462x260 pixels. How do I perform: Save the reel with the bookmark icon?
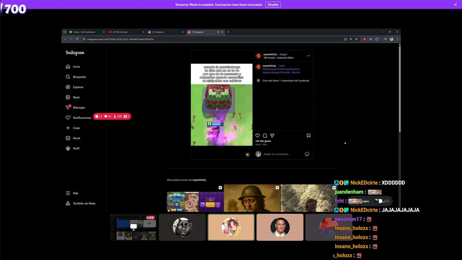[x=308, y=135]
